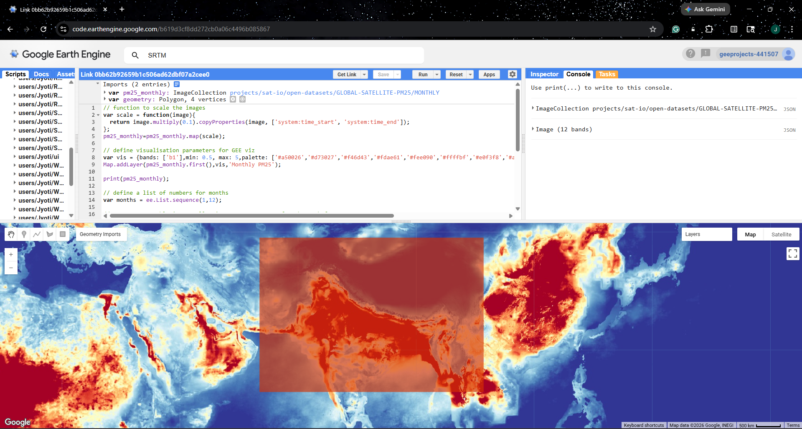
Task: Open geometry import settings gear icon
Action: 233,99
